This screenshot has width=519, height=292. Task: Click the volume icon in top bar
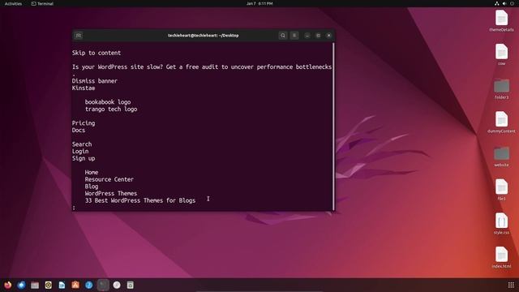click(x=504, y=3)
